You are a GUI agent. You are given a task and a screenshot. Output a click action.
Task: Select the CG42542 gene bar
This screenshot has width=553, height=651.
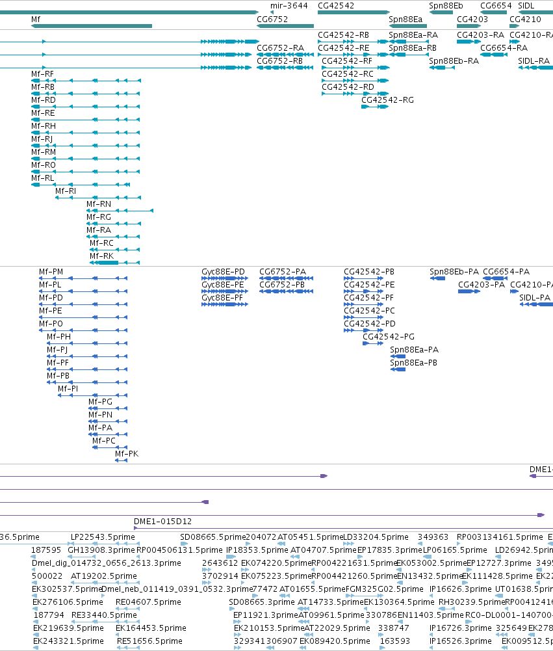click(354, 12)
